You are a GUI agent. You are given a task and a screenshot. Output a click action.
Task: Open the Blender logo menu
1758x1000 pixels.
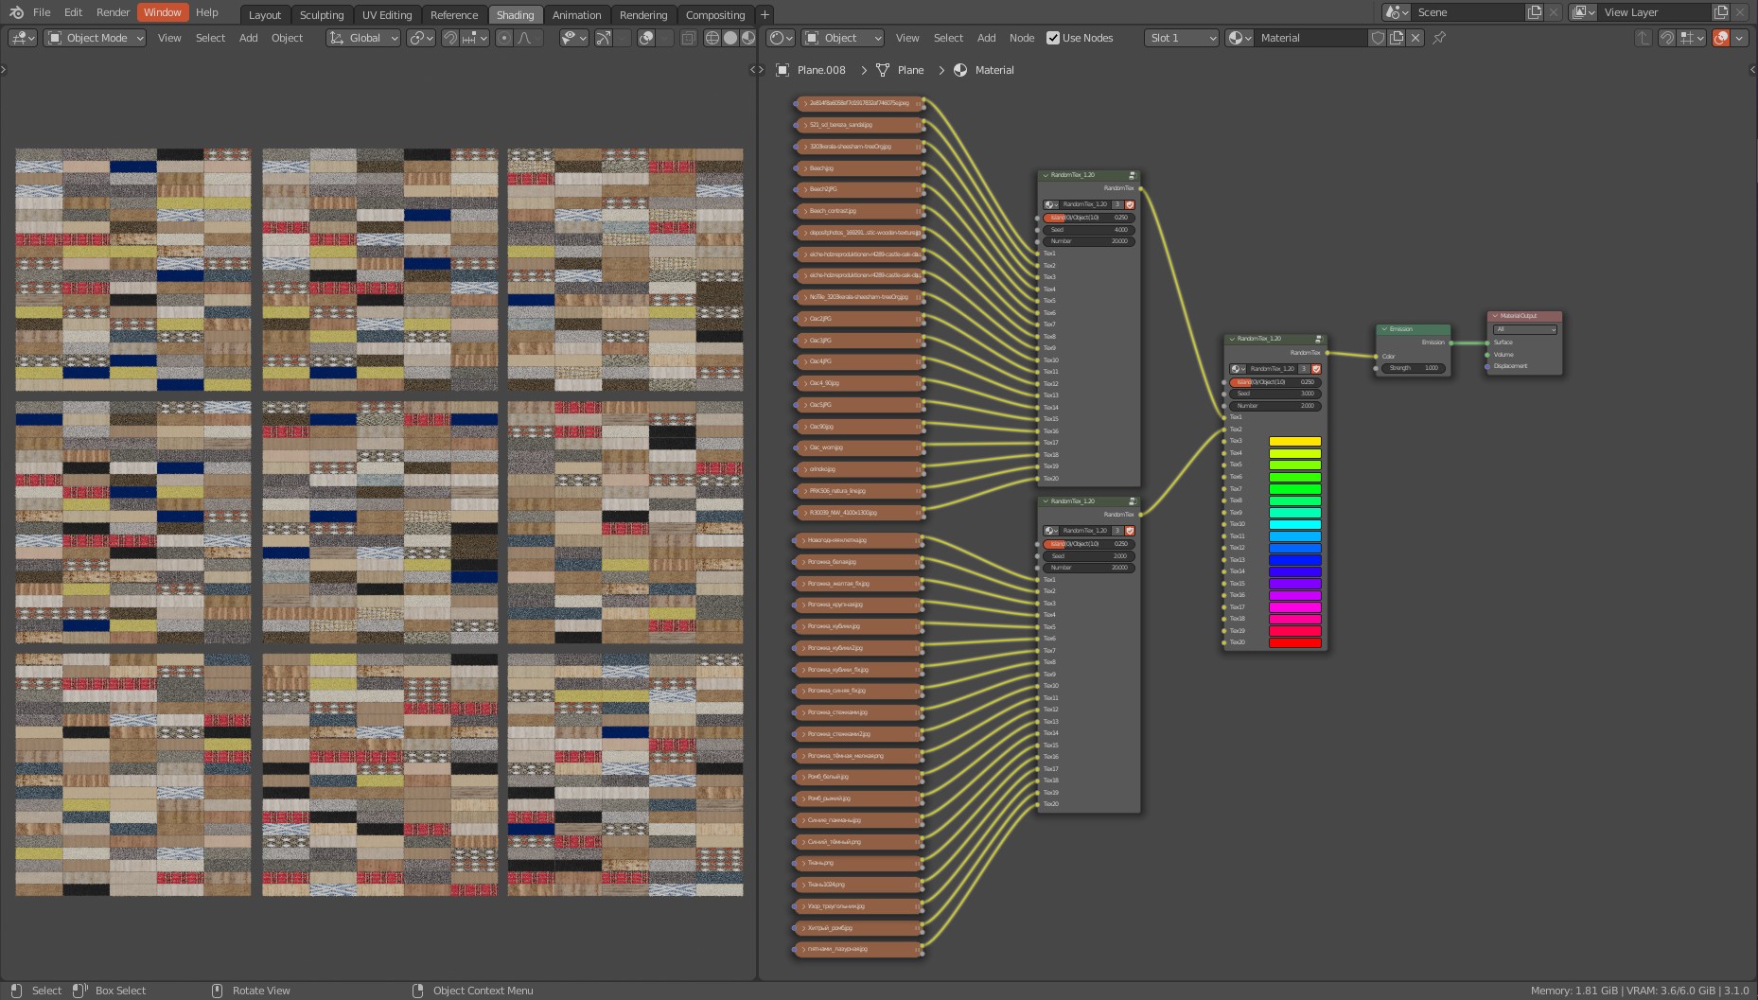15,12
